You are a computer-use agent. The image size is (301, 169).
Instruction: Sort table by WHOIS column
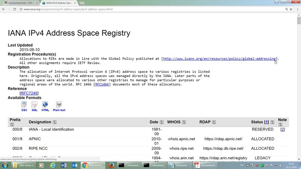(x=184, y=122)
